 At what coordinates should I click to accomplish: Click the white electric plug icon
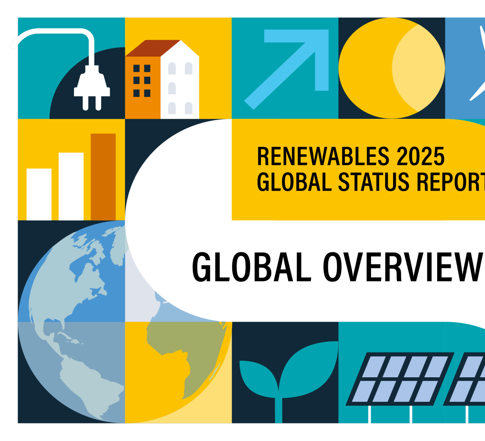92,88
